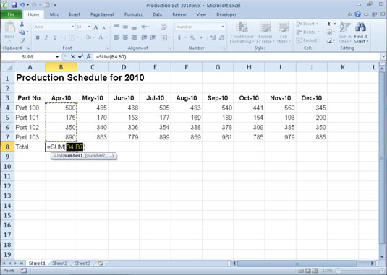The height and width of the screenshot is (275, 387).
Task: Open Format as Table dropdown
Action: point(265,32)
